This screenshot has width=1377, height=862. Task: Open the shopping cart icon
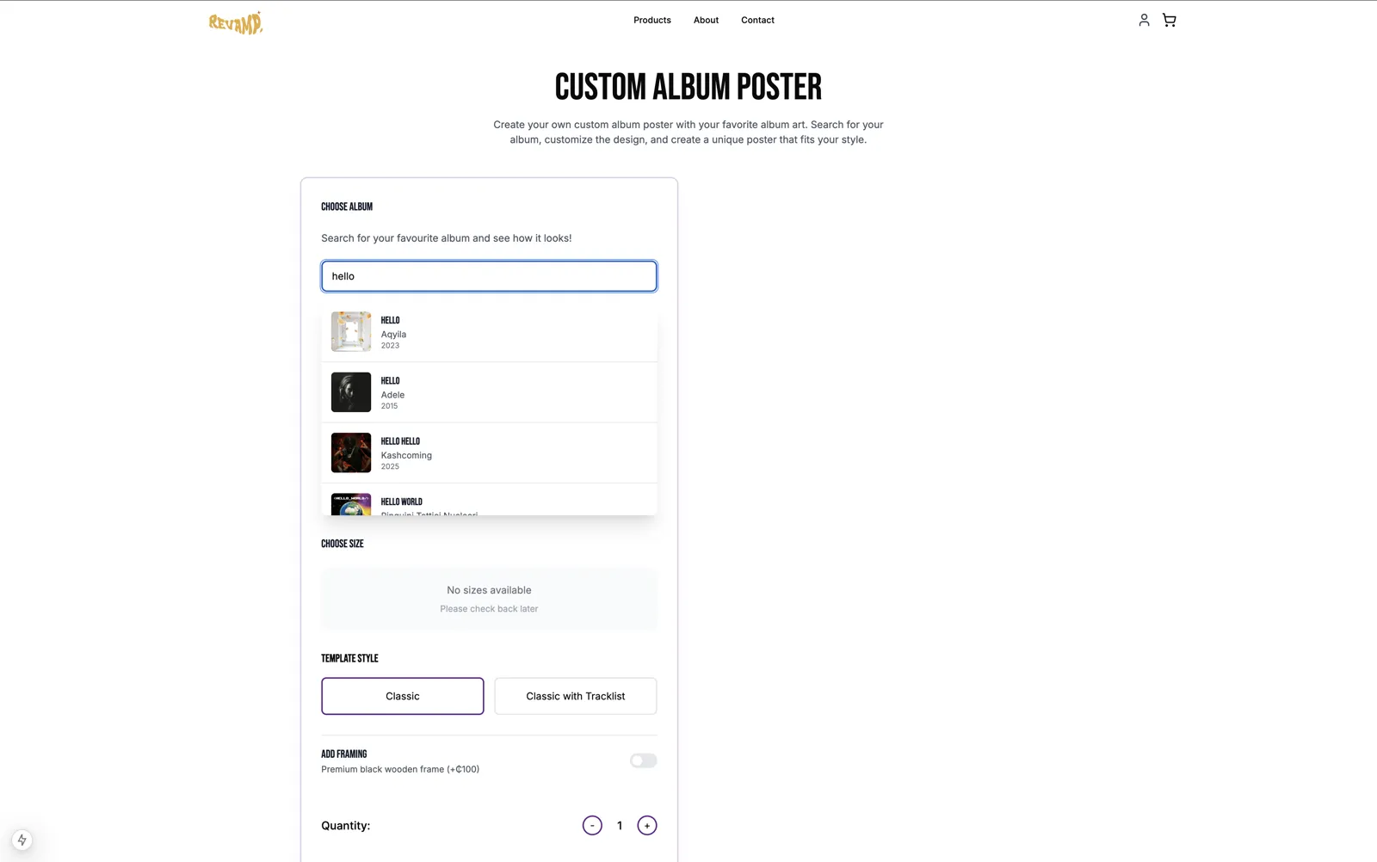(1169, 20)
